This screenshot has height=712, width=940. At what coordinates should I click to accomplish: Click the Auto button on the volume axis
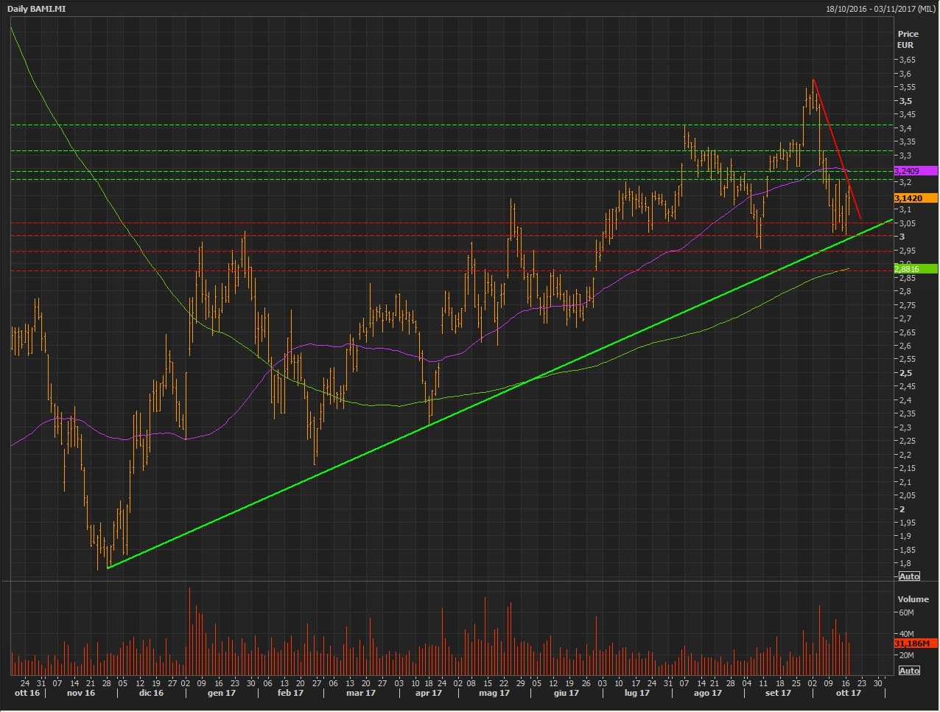click(x=909, y=671)
